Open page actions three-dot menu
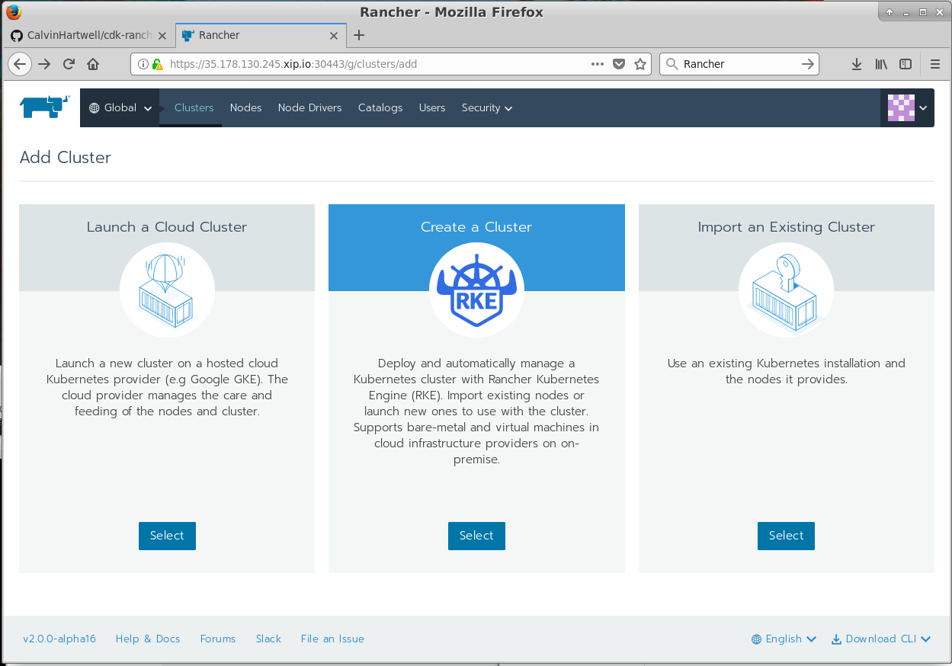 tap(598, 64)
